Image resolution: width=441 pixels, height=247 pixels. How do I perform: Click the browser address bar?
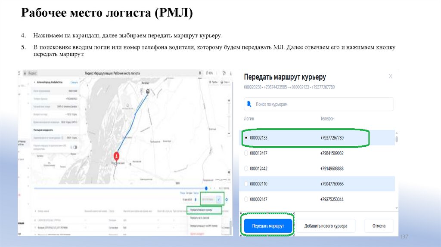point(112,73)
